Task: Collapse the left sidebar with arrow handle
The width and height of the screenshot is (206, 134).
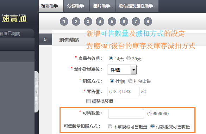Action: point(36,92)
